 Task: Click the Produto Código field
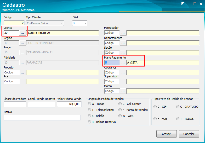tap(12, 73)
